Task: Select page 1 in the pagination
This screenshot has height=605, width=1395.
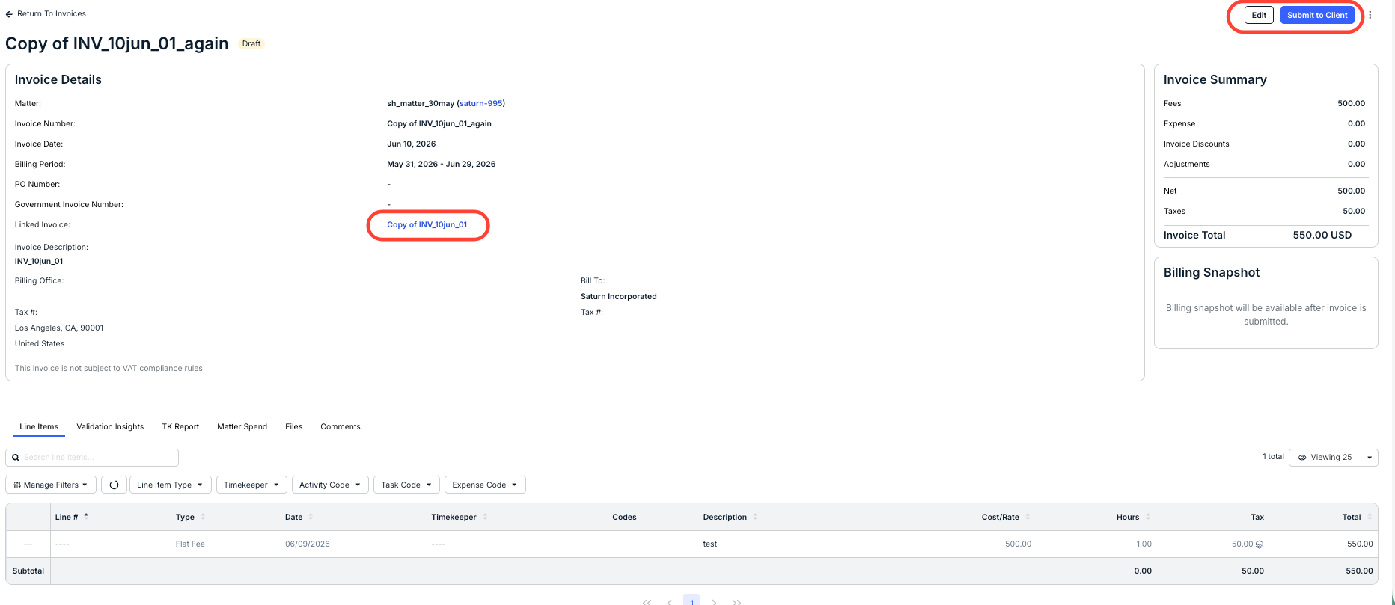Action: pos(692,600)
